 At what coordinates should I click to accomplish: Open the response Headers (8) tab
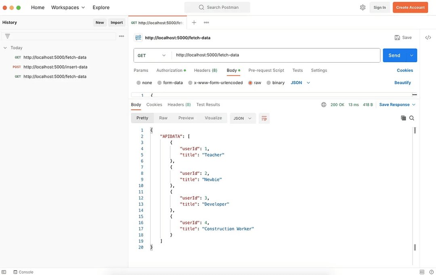pos(179,105)
